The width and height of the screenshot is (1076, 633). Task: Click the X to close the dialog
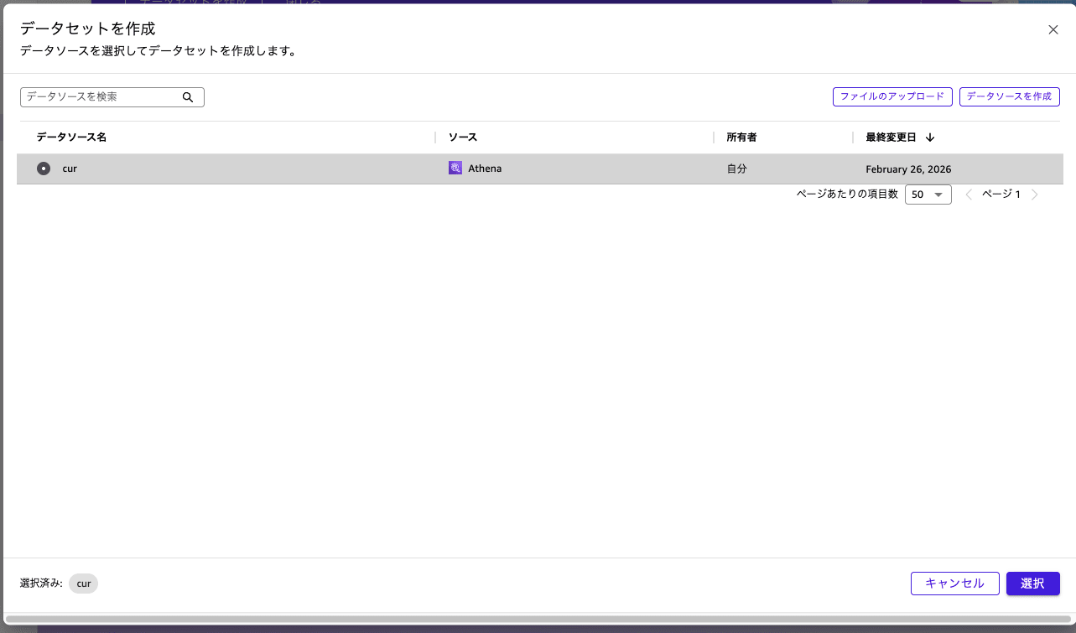(x=1053, y=29)
